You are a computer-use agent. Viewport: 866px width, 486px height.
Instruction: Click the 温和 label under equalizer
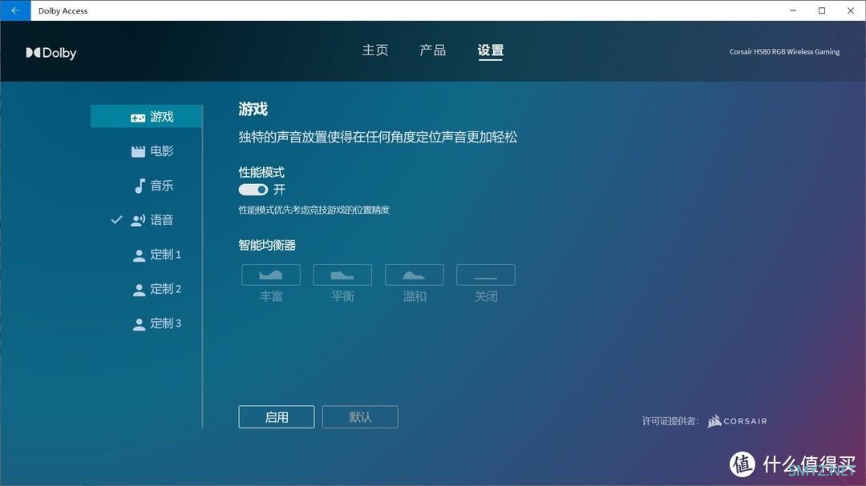pyautogui.click(x=415, y=296)
